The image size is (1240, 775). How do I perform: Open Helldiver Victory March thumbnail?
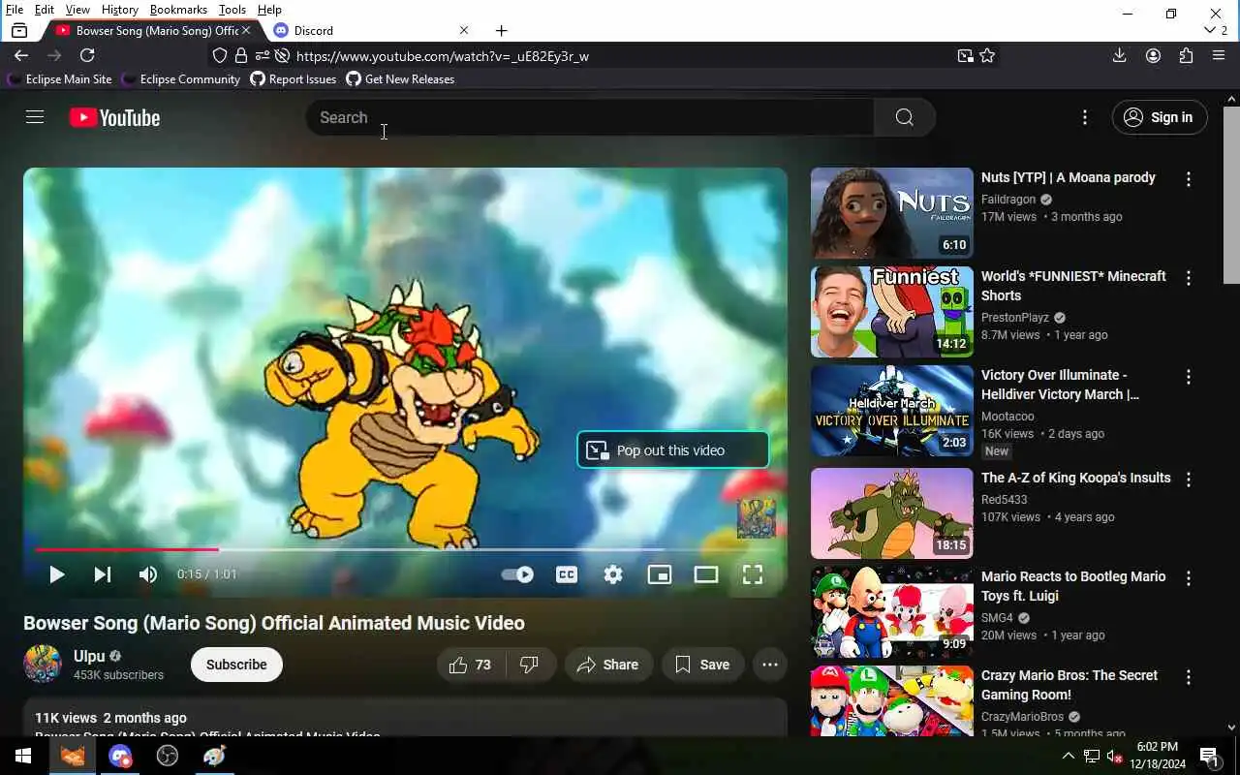(891, 411)
